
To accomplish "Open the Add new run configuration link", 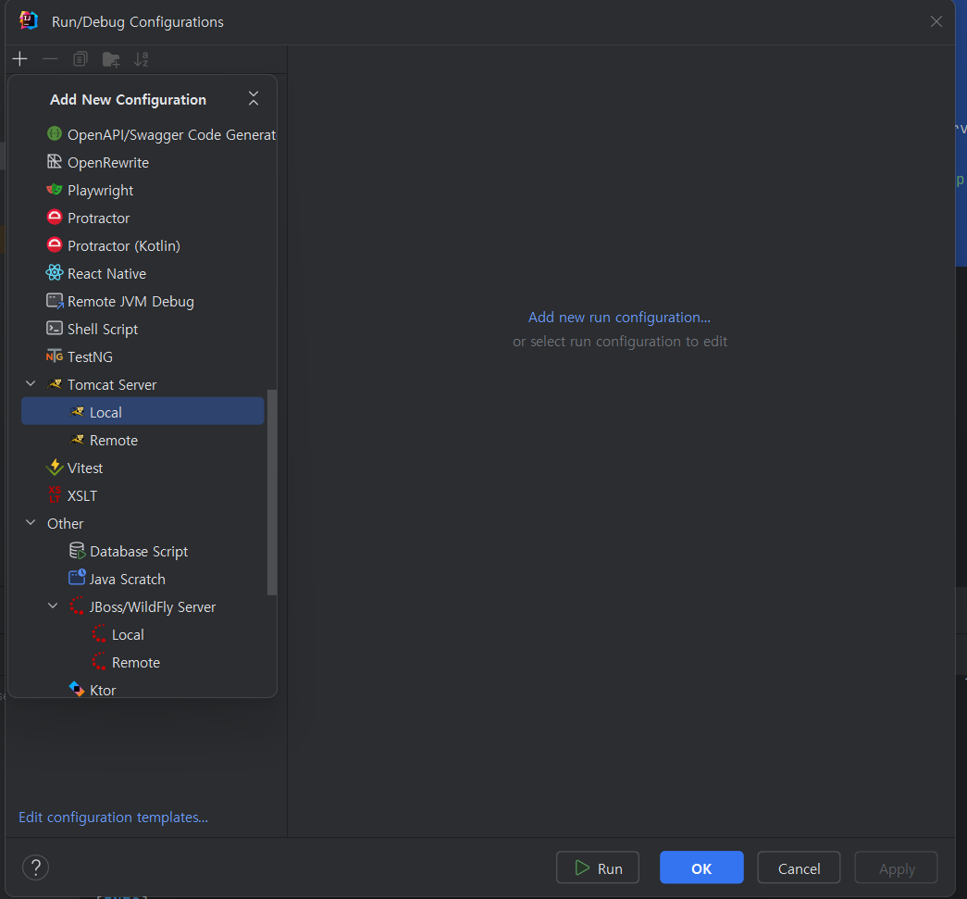I will click(619, 318).
